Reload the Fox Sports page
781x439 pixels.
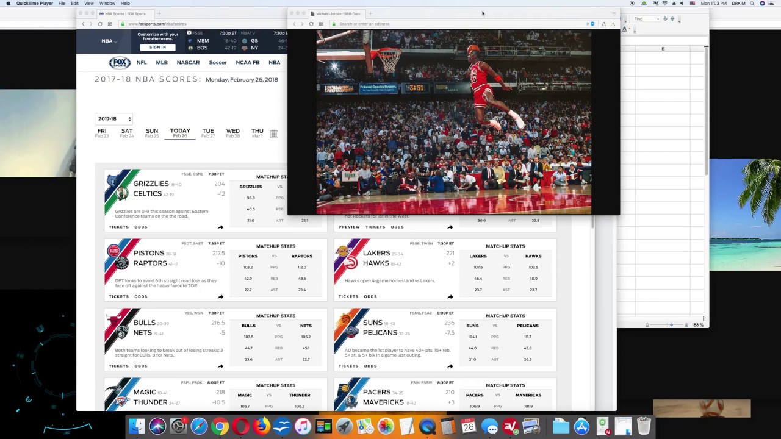tap(100, 24)
